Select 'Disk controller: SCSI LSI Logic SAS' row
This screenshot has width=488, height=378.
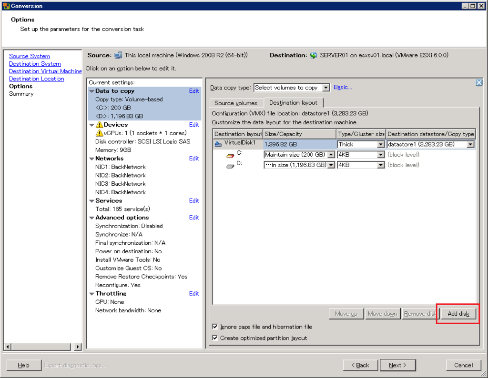point(143,142)
